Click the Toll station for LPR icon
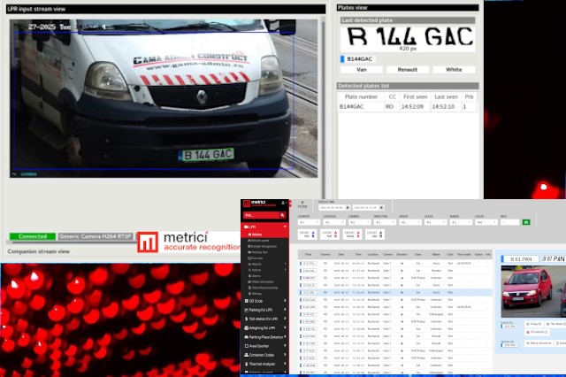 tap(246, 319)
